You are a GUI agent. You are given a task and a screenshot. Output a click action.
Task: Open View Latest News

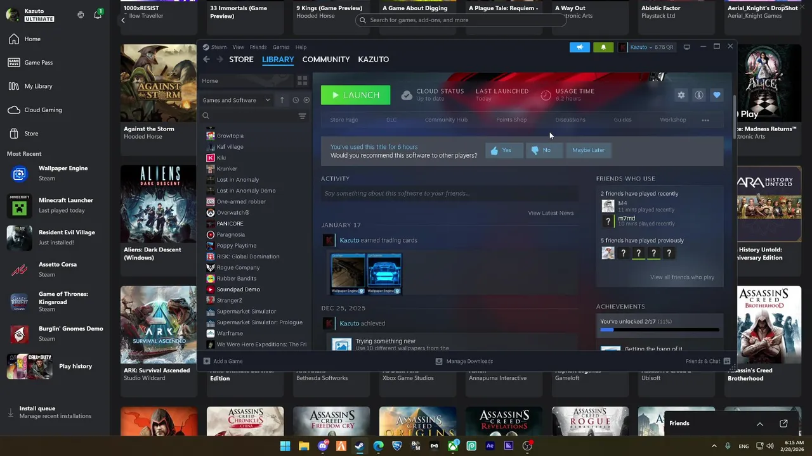[551, 213]
